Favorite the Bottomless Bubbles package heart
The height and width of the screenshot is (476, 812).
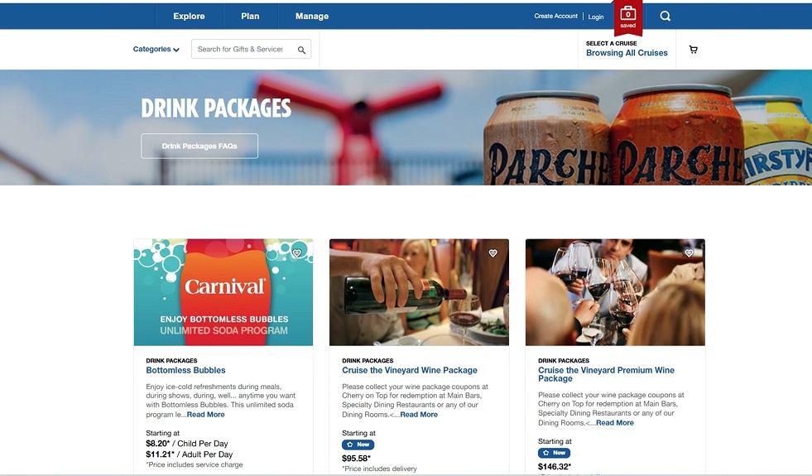pyautogui.click(x=296, y=252)
